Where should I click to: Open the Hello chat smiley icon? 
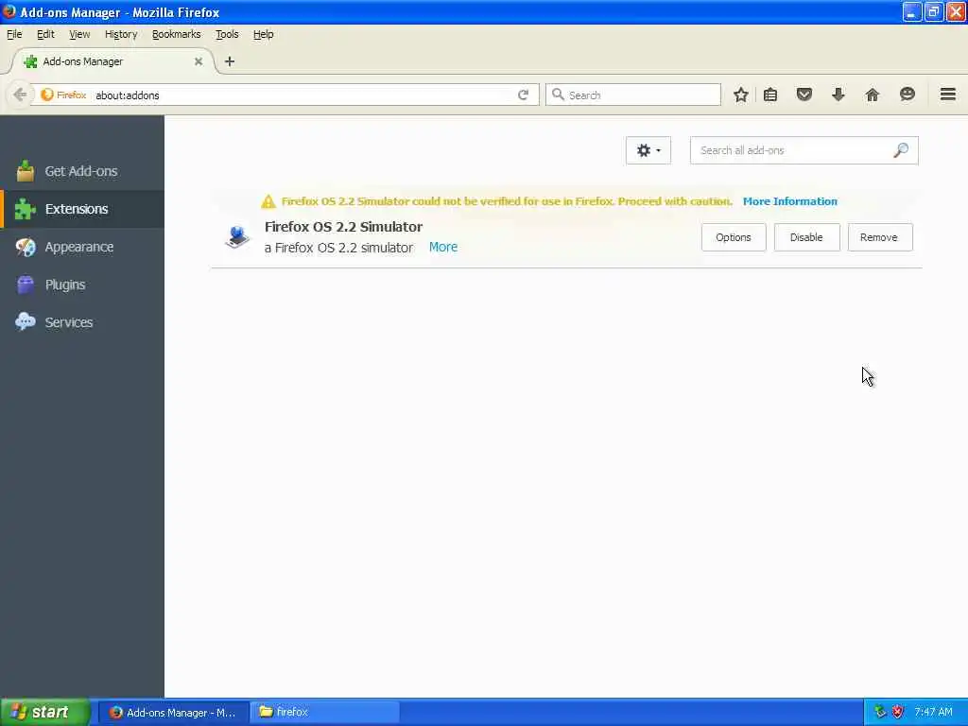pyautogui.click(x=907, y=95)
